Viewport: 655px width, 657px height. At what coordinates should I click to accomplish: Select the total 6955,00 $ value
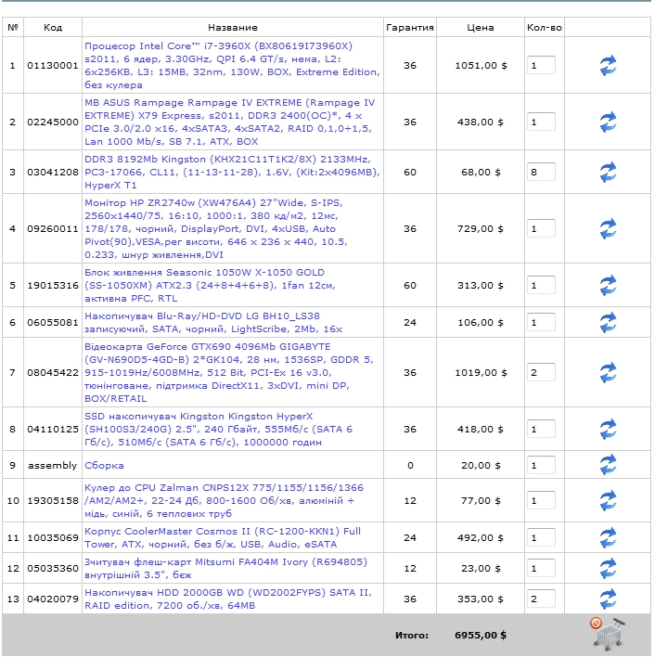tap(481, 636)
